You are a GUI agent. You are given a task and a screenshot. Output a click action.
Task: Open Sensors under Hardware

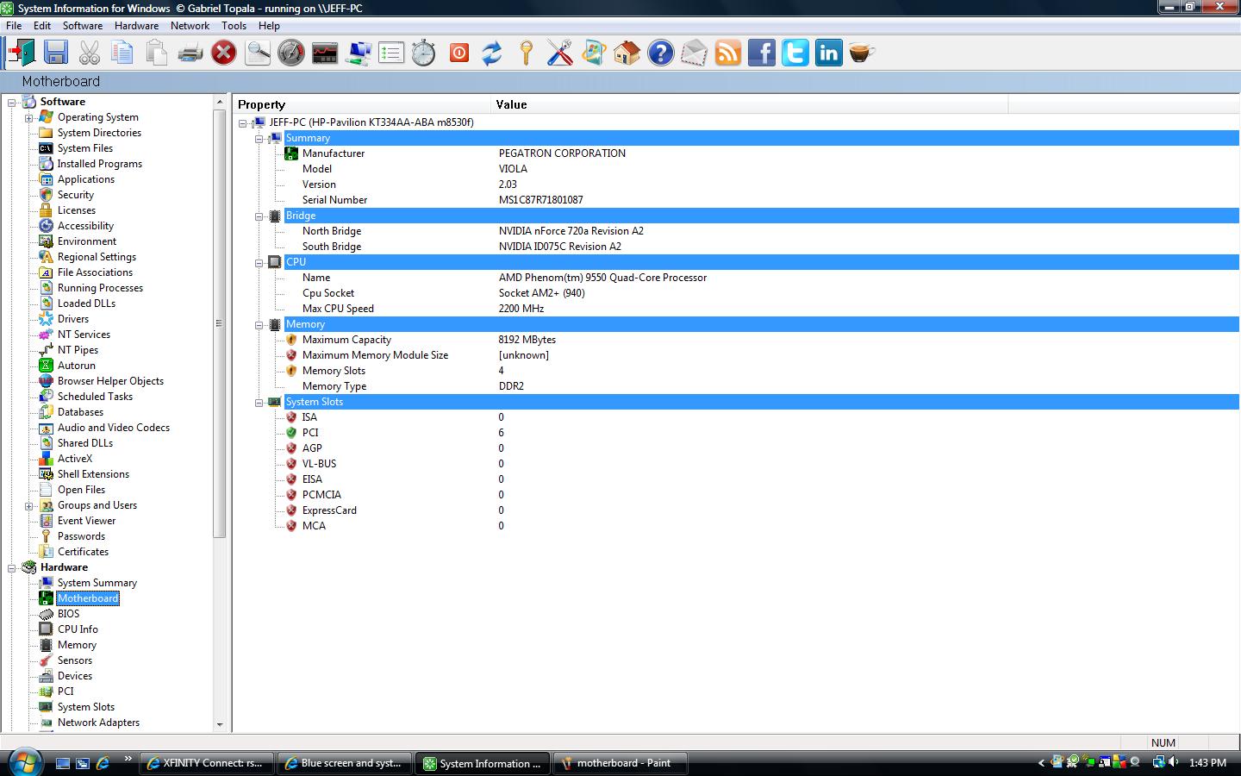click(74, 660)
